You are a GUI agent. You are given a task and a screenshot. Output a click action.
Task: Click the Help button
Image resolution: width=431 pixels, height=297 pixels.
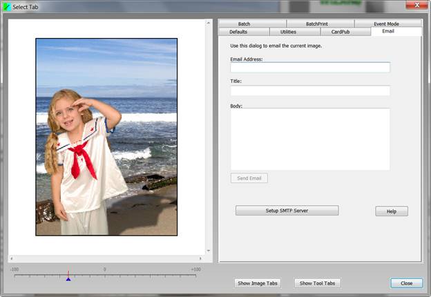tap(392, 211)
